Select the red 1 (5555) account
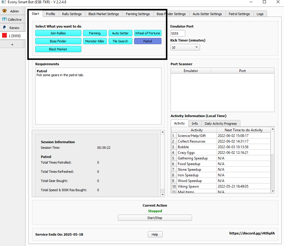Image resolution: width=284 pixels, height=246 pixels. (x=12, y=36)
